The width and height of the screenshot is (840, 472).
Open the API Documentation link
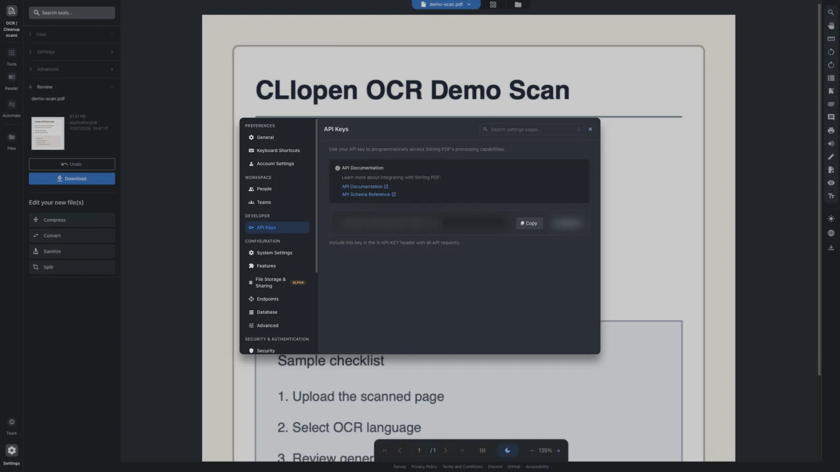pyautogui.click(x=365, y=187)
